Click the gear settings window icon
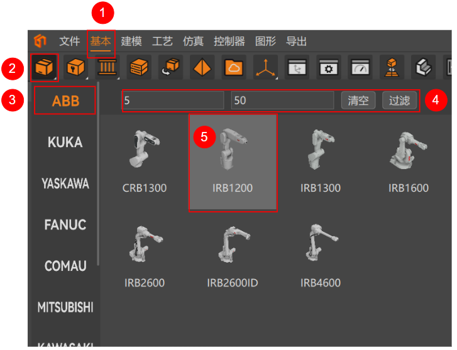 tap(328, 67)
